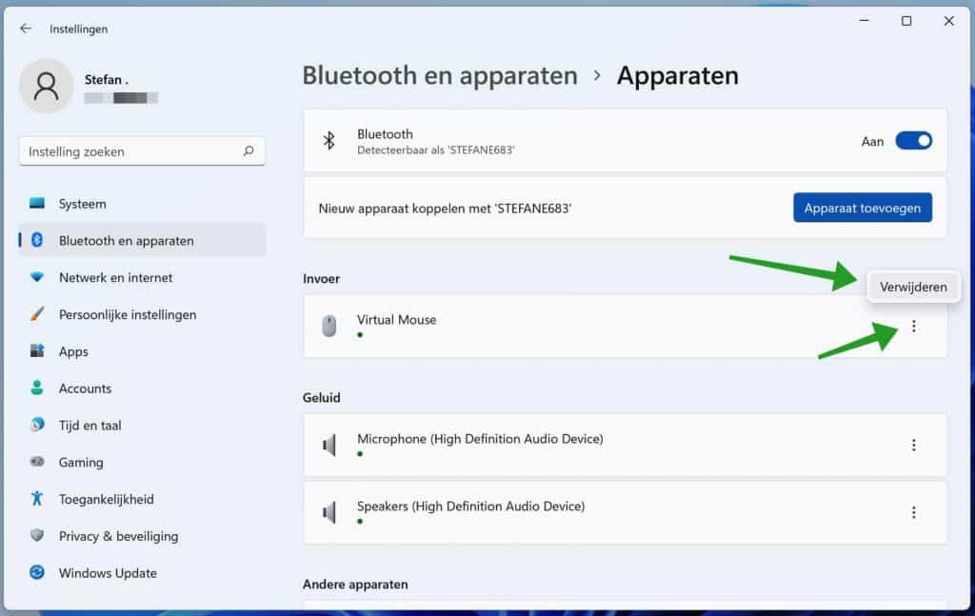
Task: Open the Bluetooth en apparaten breadcrumb link
Action: pos(440,75)
